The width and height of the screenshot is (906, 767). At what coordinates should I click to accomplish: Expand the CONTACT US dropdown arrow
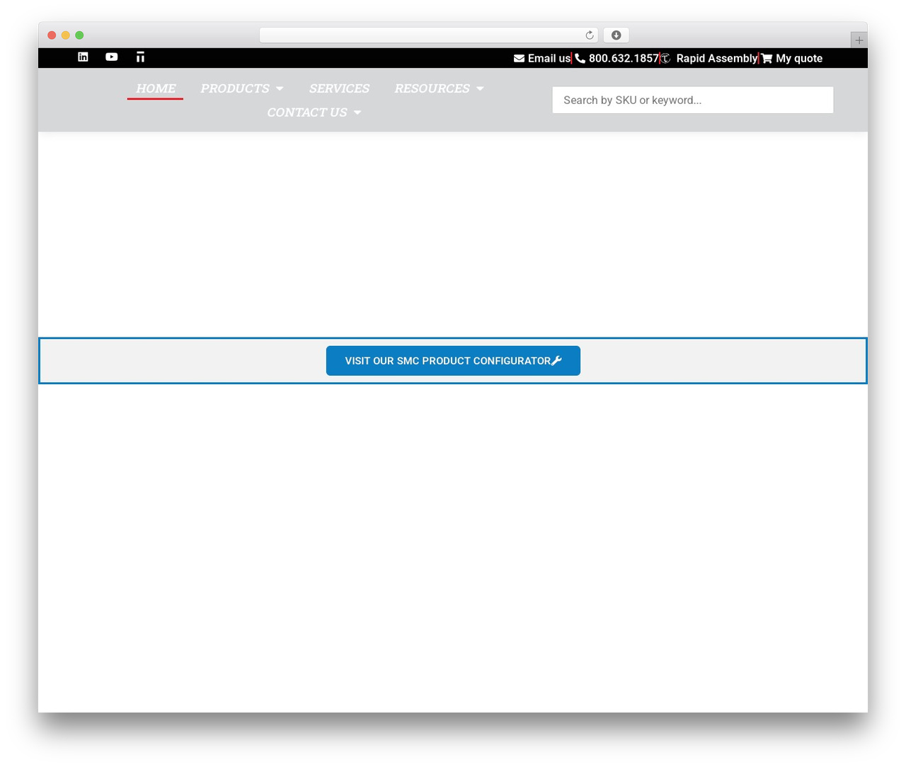pyautogui.click(x=357, y=113)
